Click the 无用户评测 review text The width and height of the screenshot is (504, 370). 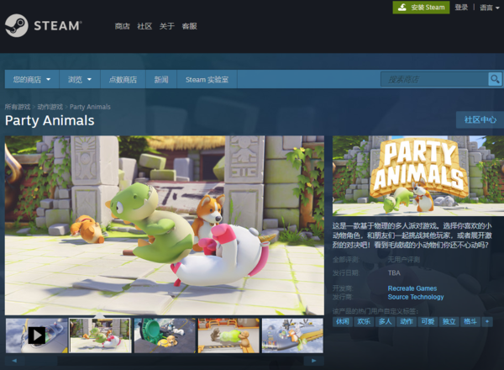(x=404, y=259)
